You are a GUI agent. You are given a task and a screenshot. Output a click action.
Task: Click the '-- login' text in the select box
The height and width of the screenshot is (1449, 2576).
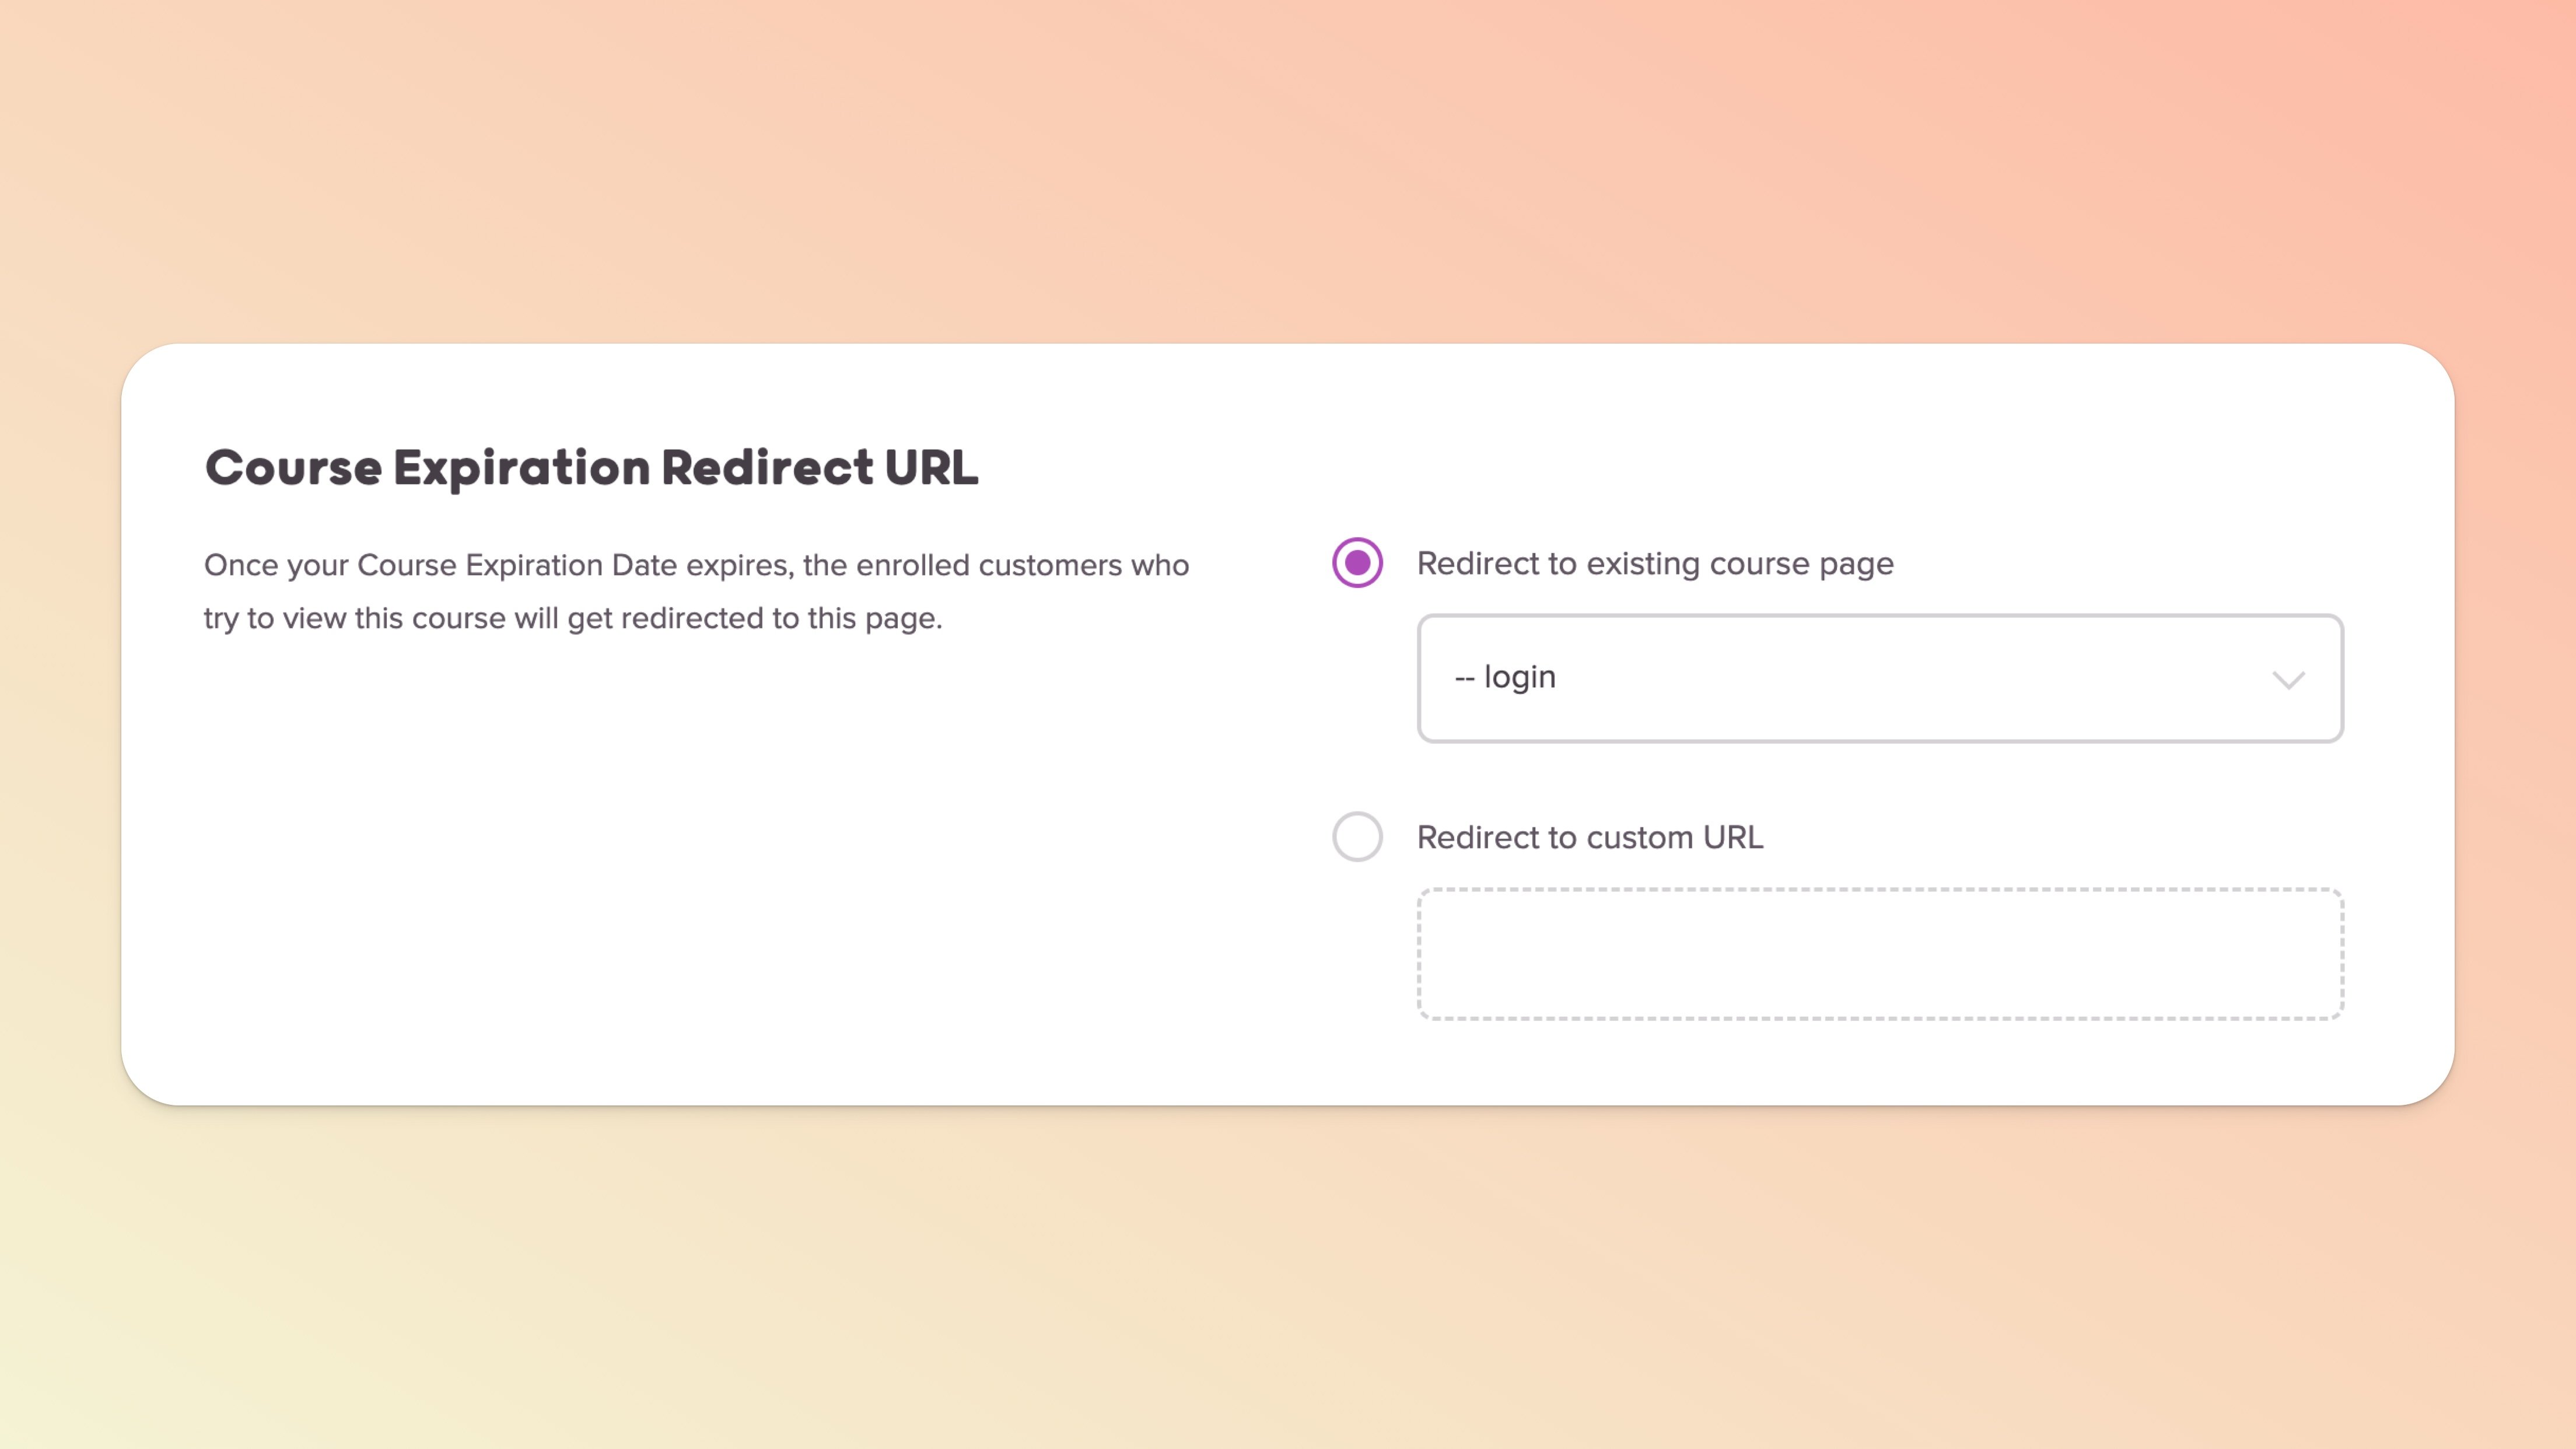1505,677
